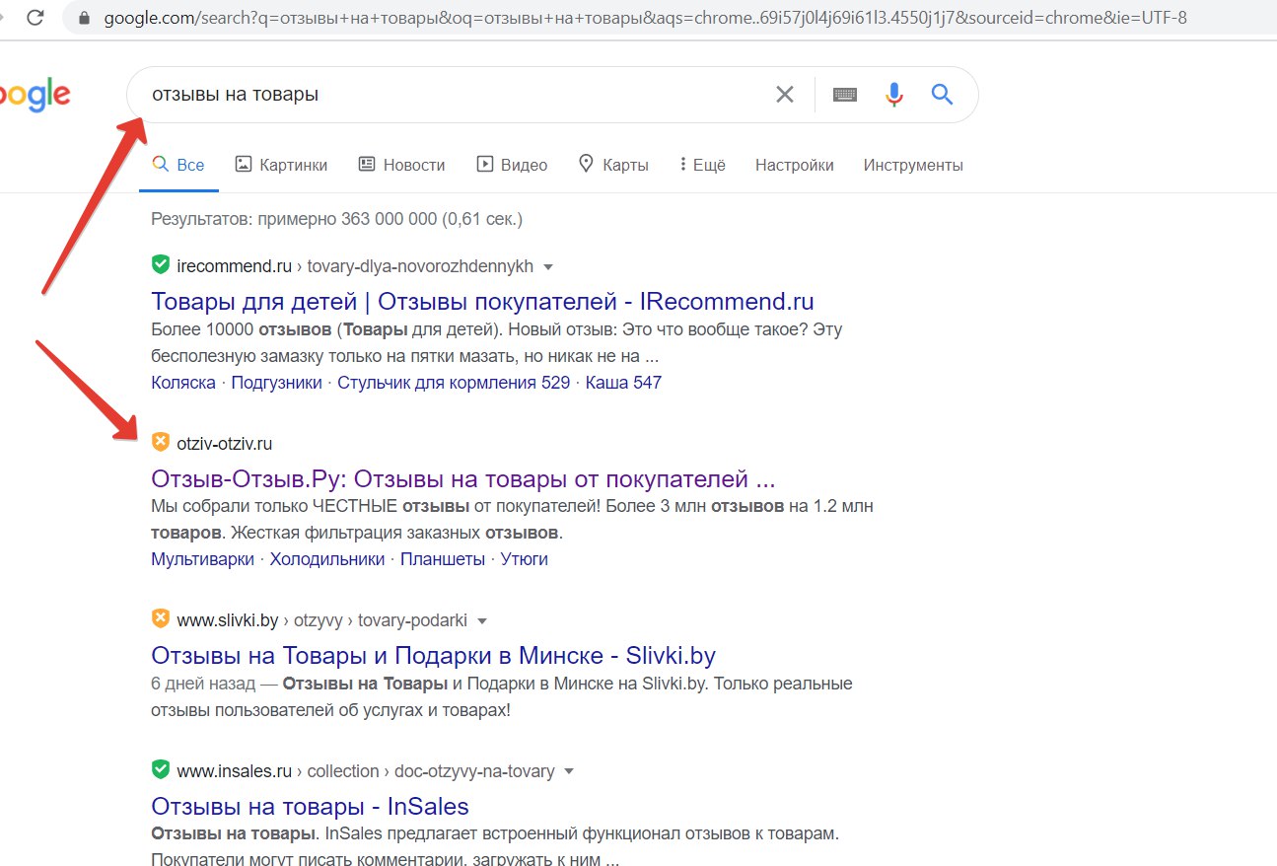Click the padlock site security icon

tap(84, 18)
